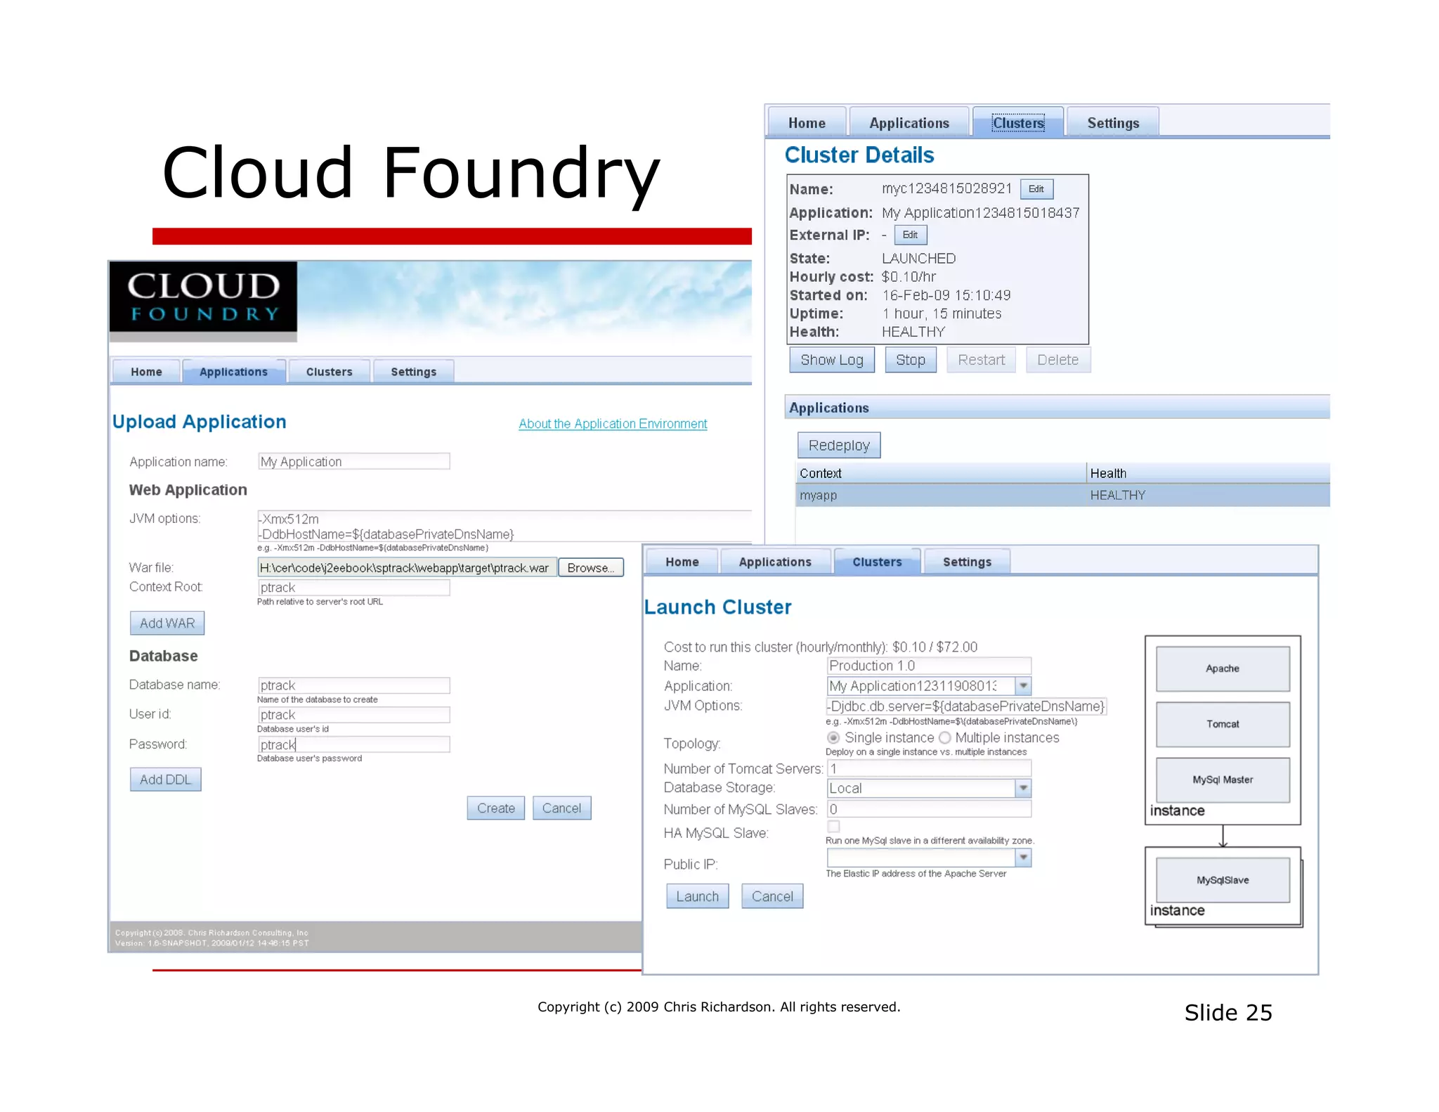Open Applications tab in Cluster Details window
The image size is (1439, 1112).
click(909, 122)
